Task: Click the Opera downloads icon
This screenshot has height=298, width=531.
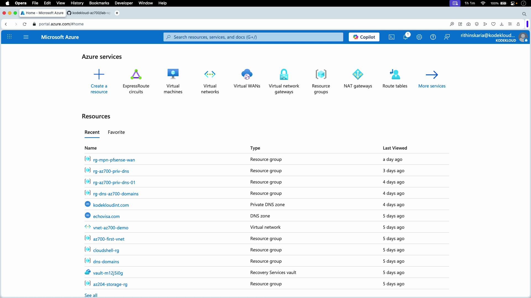Action: pos(502,24)
